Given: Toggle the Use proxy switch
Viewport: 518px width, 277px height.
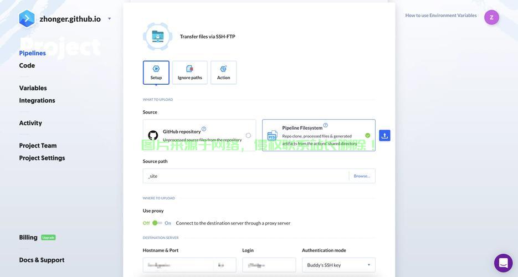Looking at the screenshot, I should 157,223.
